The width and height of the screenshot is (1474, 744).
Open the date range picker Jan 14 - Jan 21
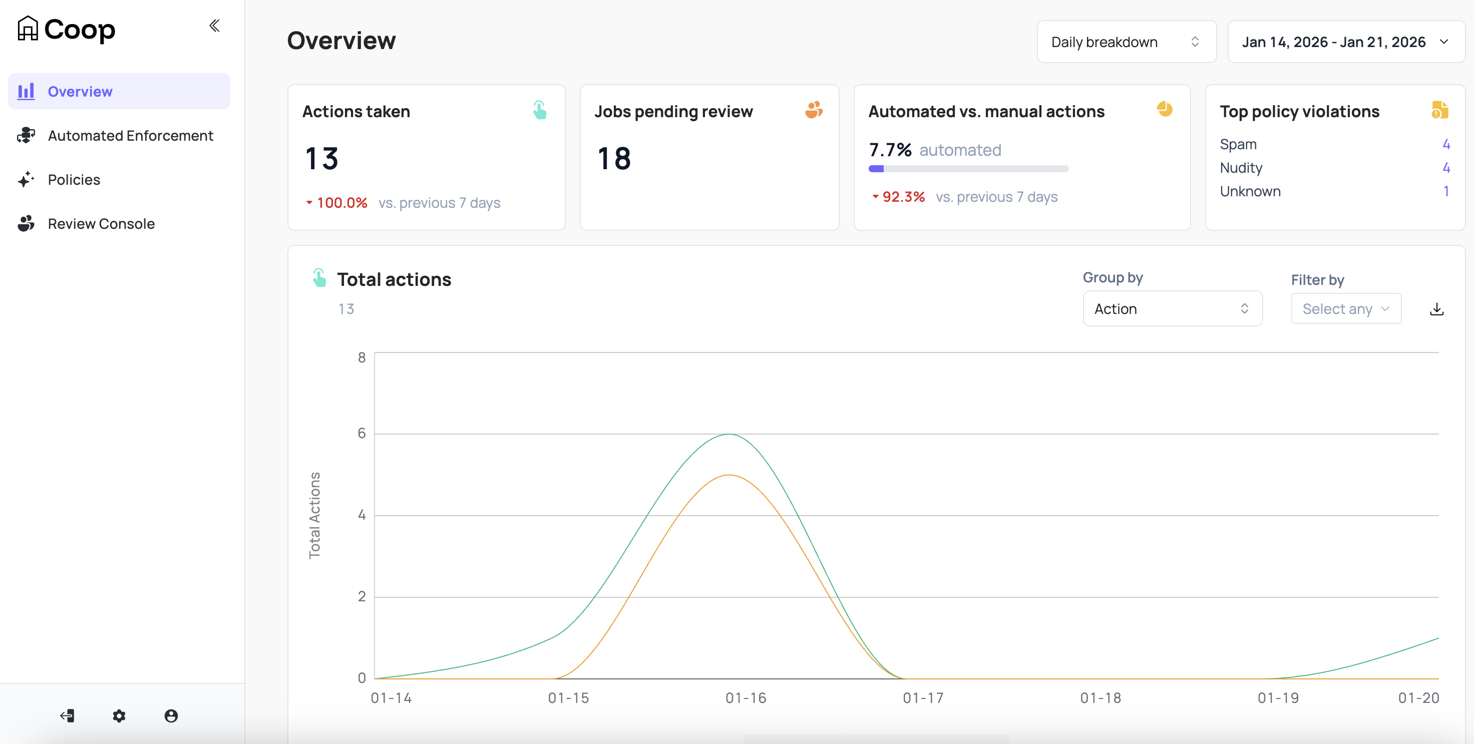(1345, 41)
